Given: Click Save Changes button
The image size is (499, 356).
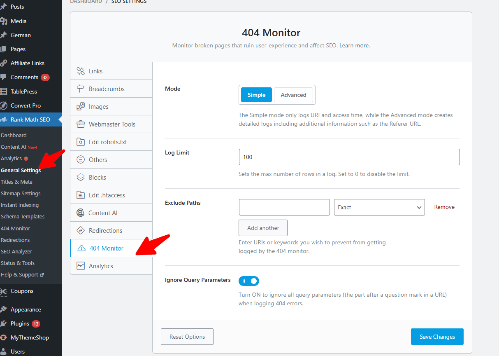Looking at the screenshot, I should pyautogui.click(x=437, y=337).
